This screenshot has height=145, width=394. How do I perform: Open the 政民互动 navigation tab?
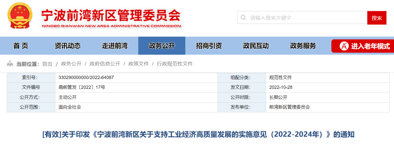[256, 46]
